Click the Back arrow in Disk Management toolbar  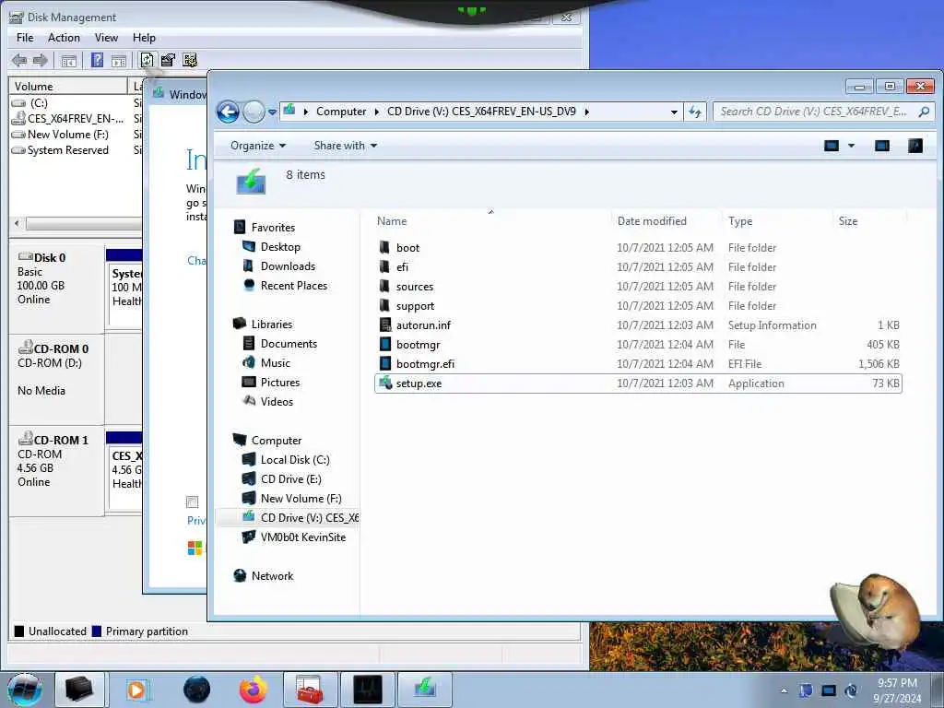click(19, 60)
